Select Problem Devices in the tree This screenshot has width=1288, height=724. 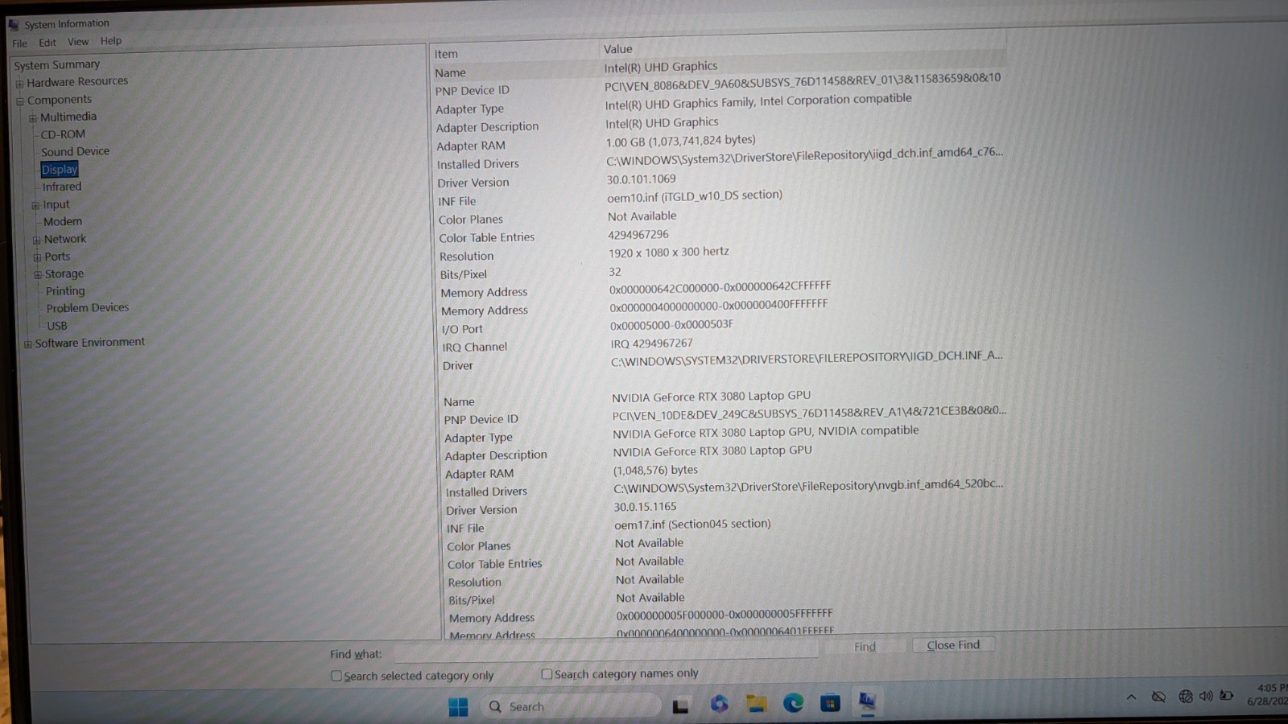(88, 308)
